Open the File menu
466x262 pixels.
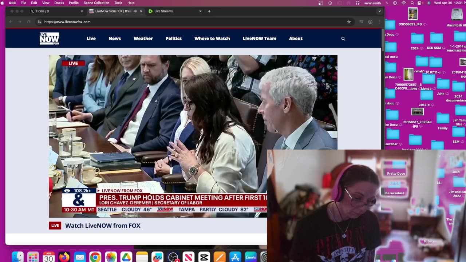tap(23, 3)
